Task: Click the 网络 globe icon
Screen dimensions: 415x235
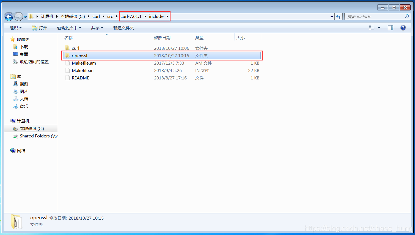Action: [13, 150]
